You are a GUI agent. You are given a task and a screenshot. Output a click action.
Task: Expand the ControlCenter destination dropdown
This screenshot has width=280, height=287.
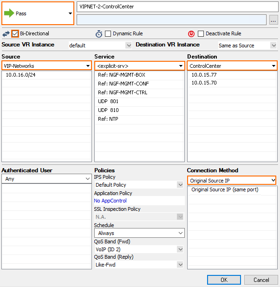coord(232,65)
